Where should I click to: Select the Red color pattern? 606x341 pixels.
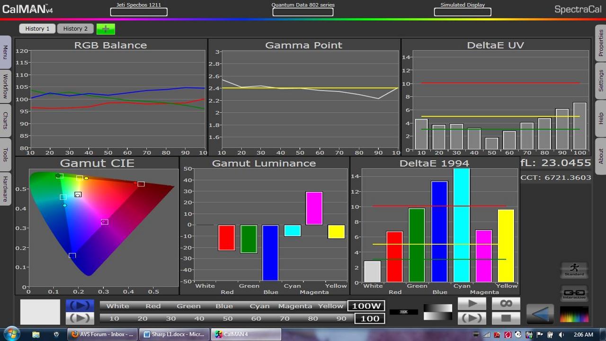[x=153, y=306]
